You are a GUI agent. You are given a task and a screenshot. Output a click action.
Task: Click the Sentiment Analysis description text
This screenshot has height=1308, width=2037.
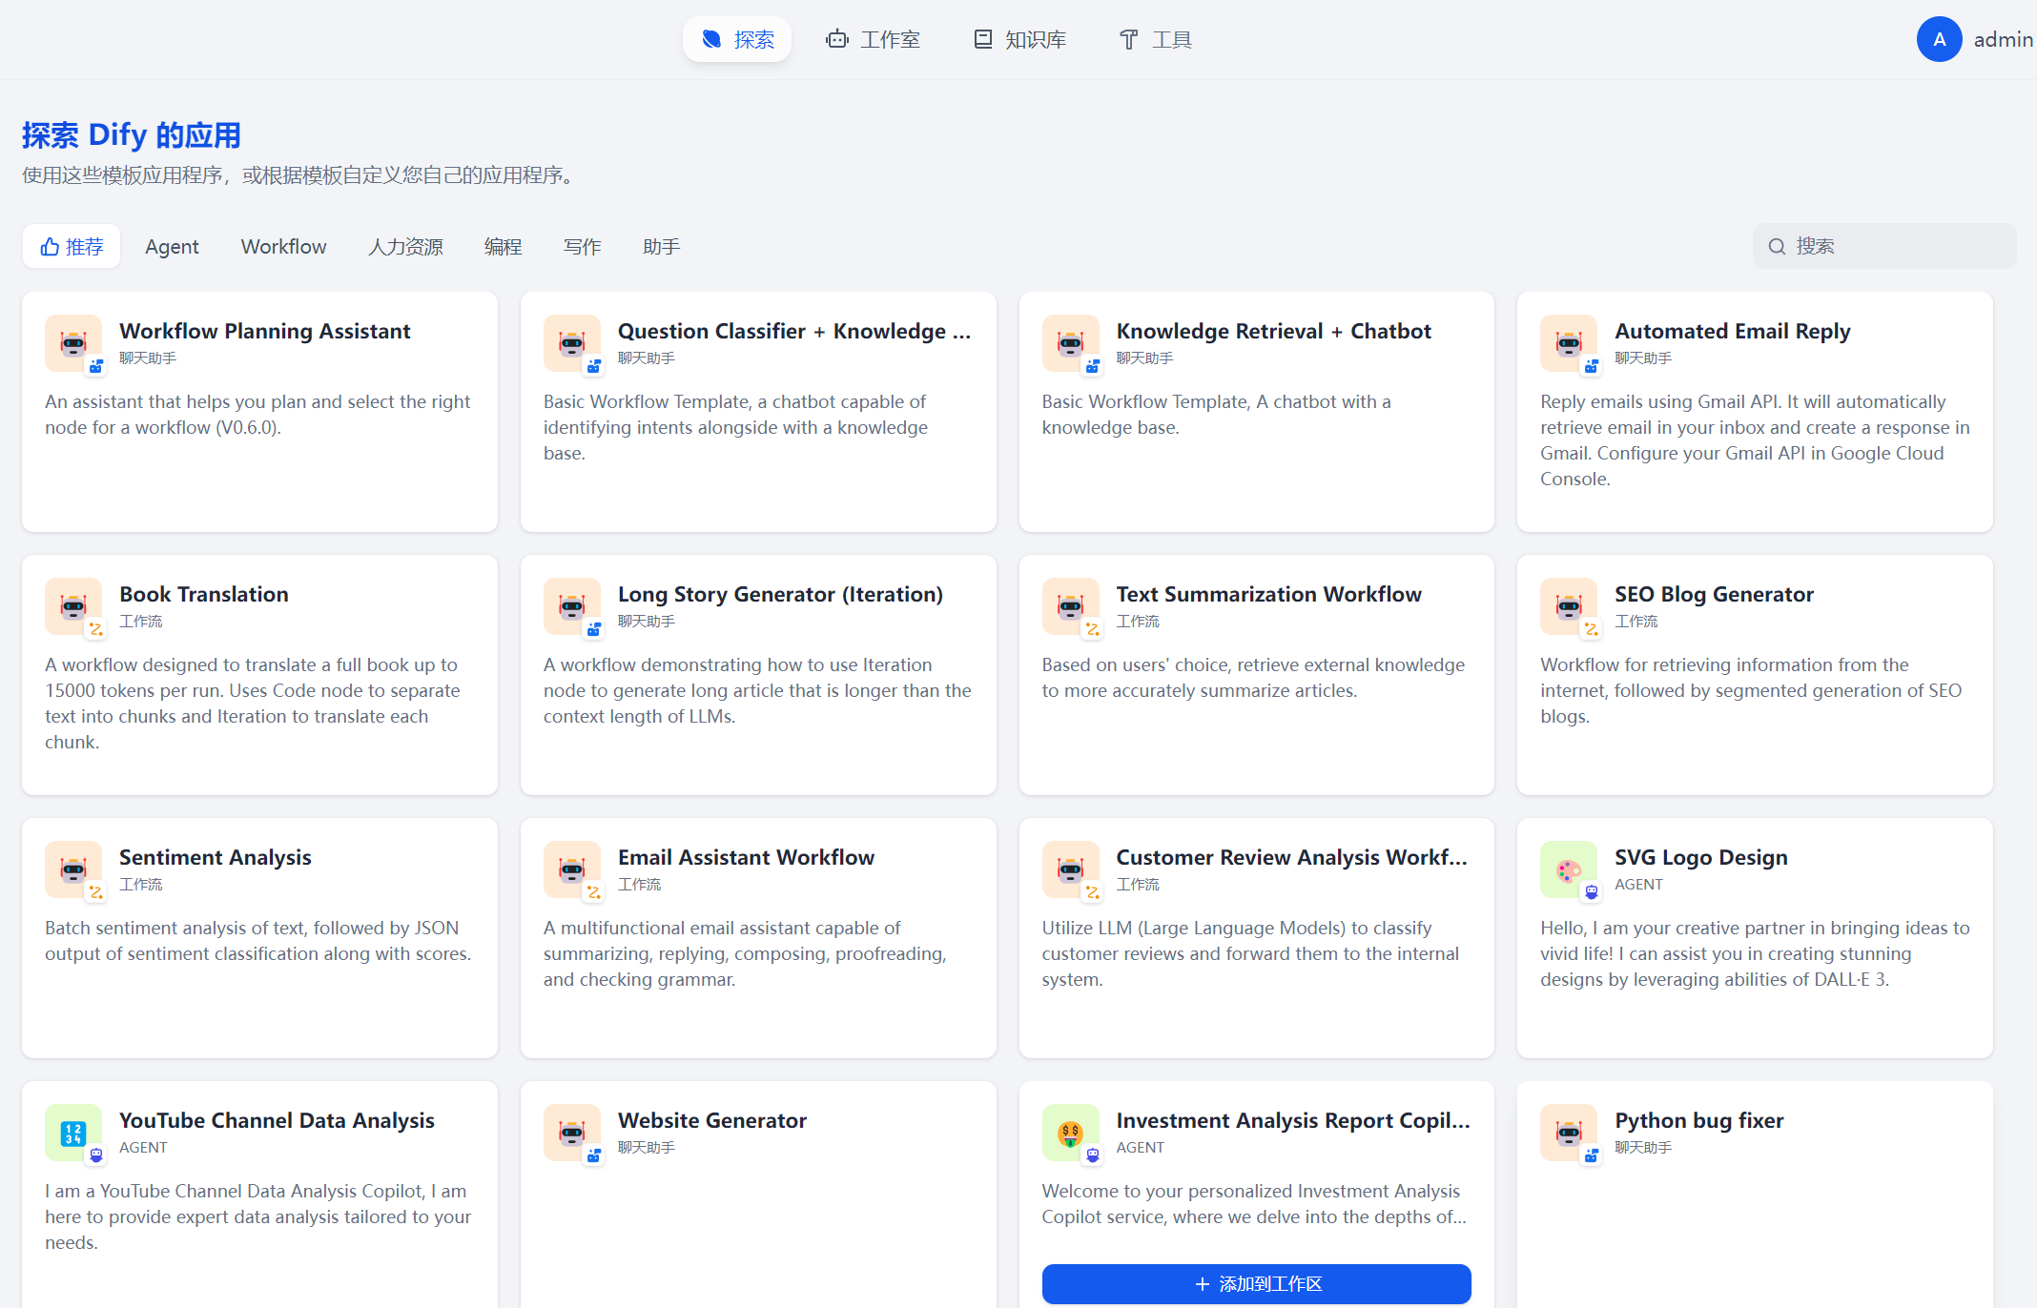point(258,940)
